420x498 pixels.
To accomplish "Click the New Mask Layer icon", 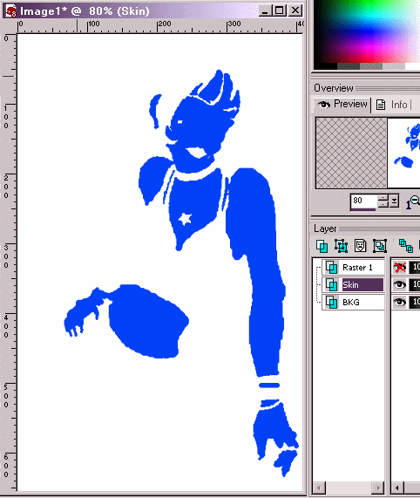I will pos(361,246).
